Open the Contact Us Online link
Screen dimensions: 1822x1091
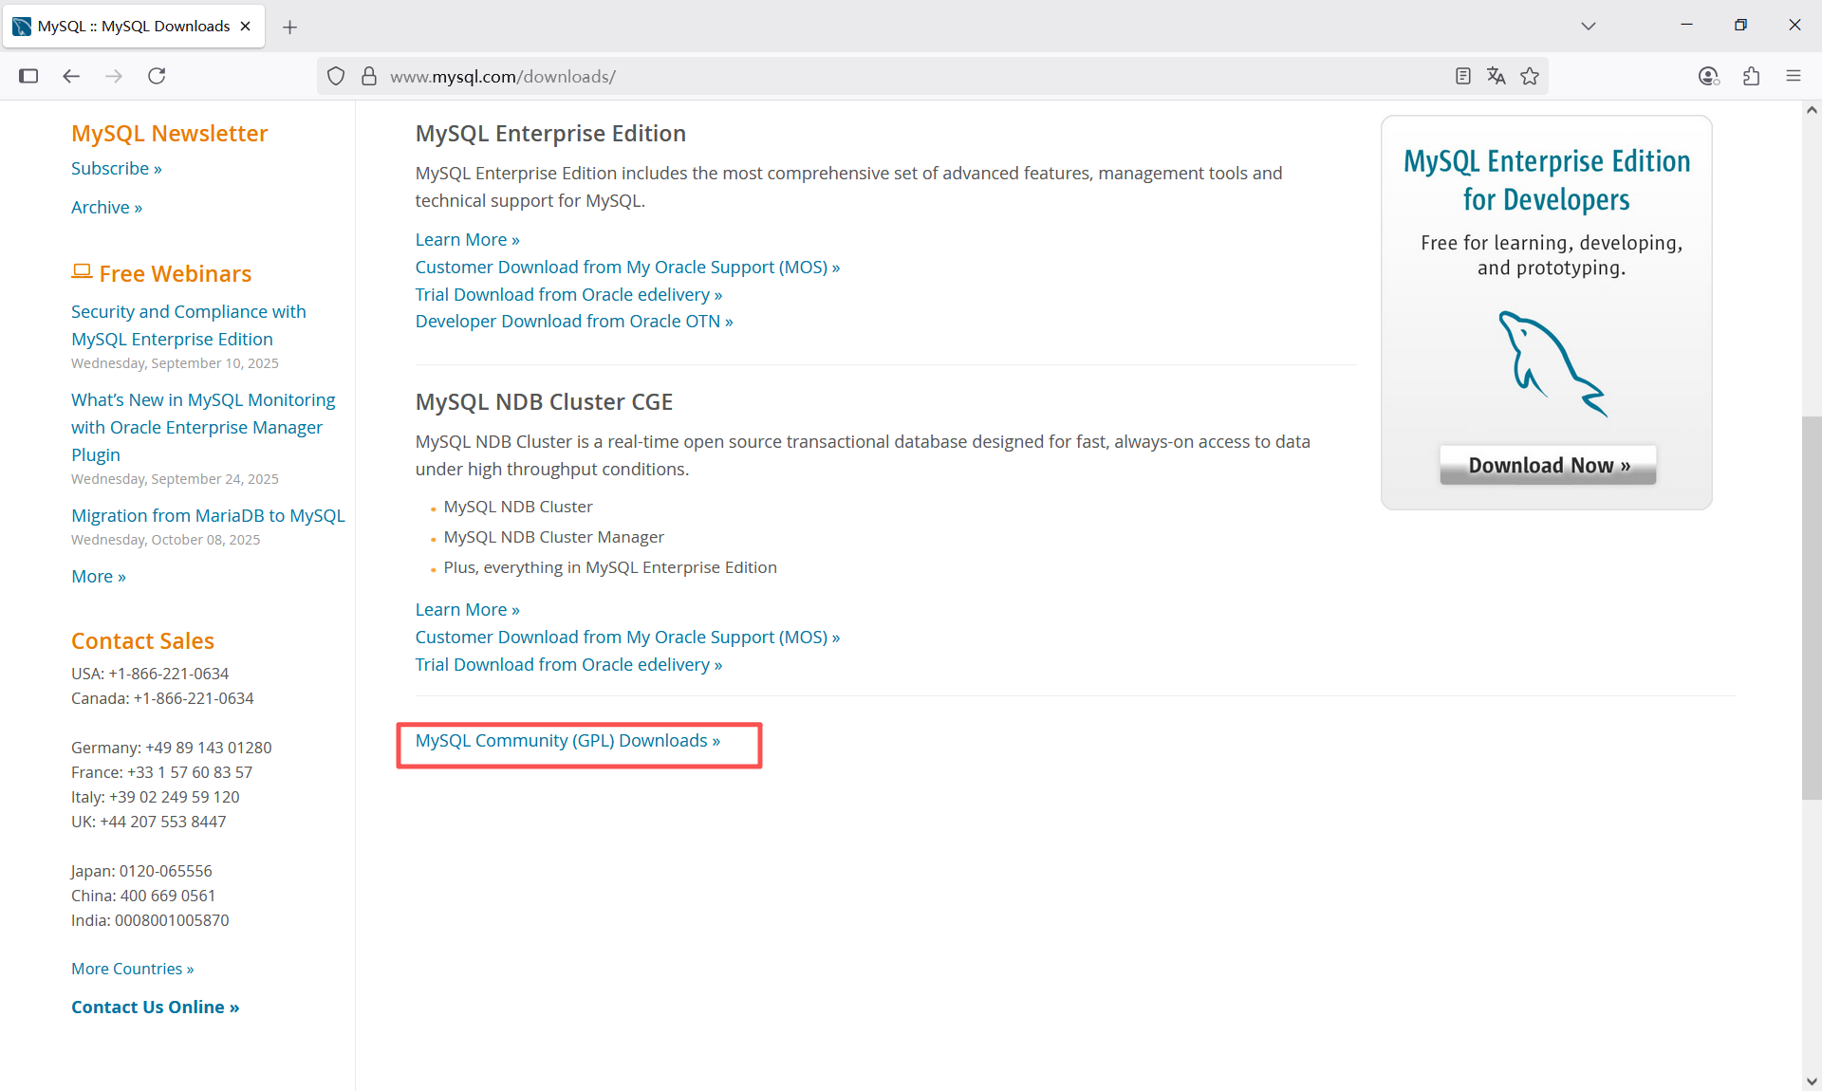pyautogui.click(x=155, y=1007)
